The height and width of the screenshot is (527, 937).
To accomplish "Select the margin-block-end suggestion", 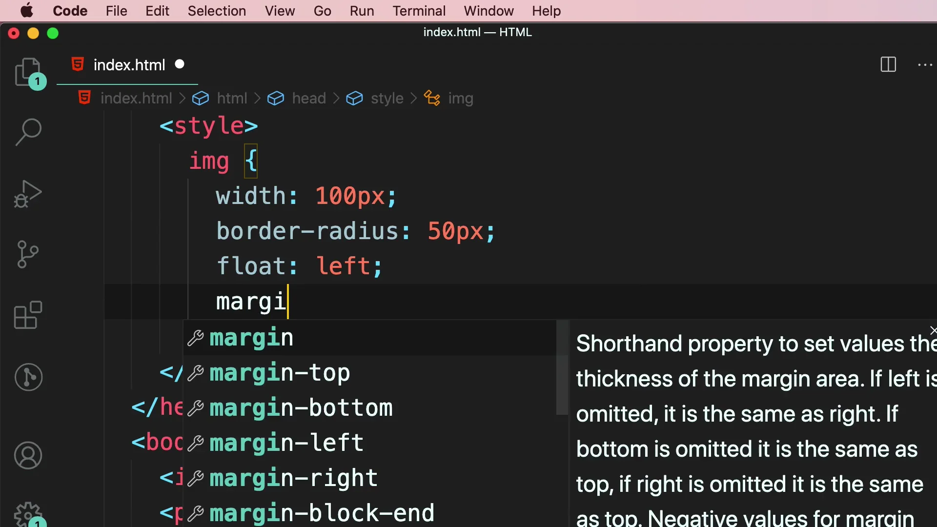I will (x=370, y=512).
